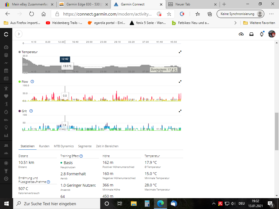Click the watch device sync icon

(x=262, y=34)
